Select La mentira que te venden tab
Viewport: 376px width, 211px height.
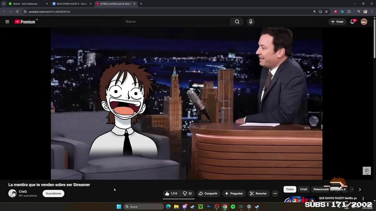[x=116, y=4]
